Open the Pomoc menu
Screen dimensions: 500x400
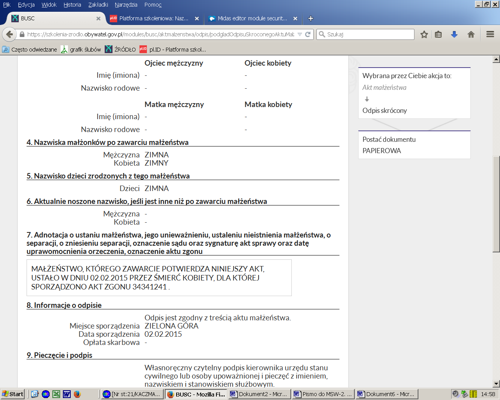(153, 5)
